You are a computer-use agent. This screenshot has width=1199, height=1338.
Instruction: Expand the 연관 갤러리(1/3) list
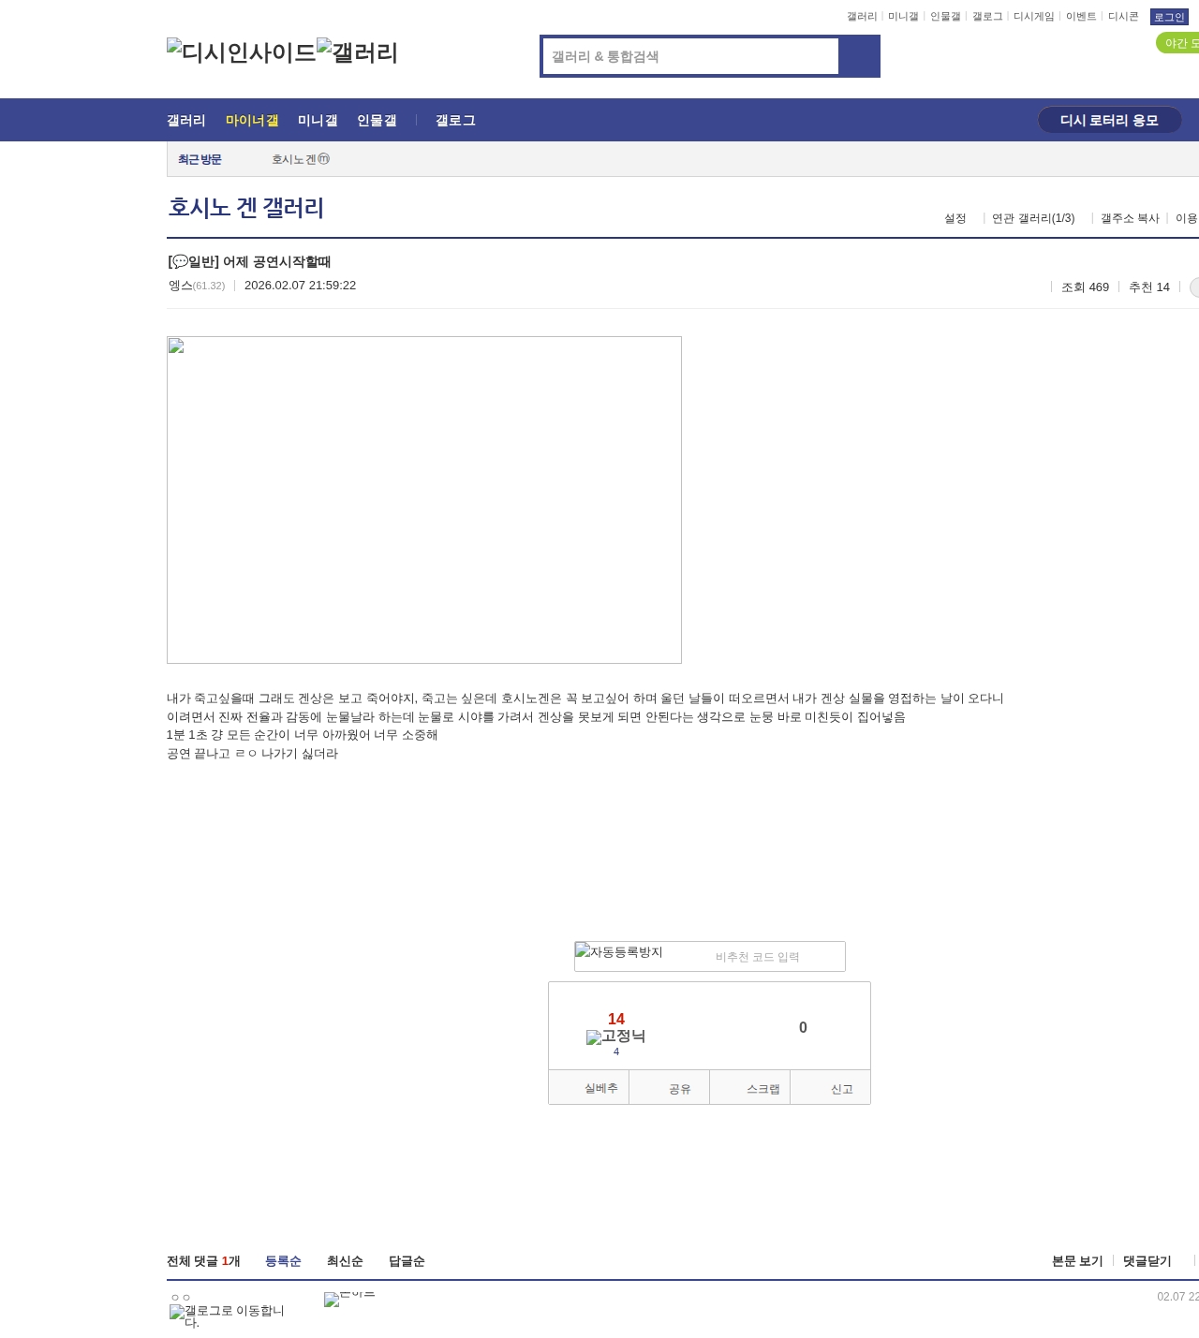(1033, 218)
